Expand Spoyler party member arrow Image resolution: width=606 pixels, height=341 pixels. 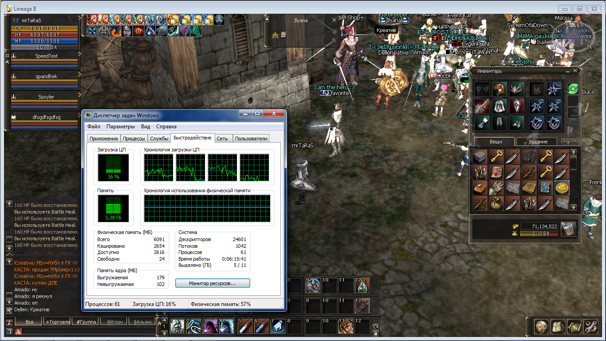(80, 95)
